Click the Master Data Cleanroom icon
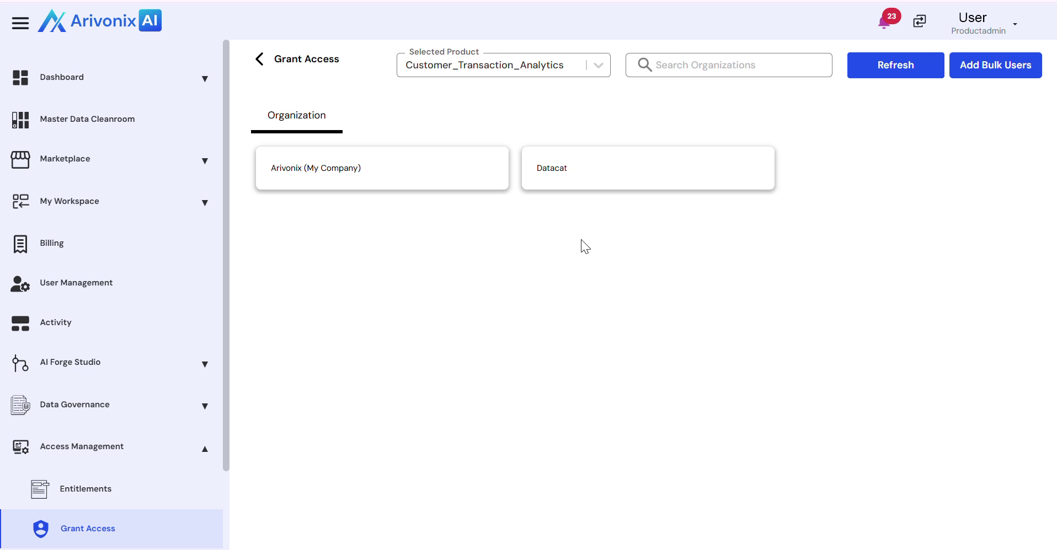This screenshot has height=550, width=1057. click(20, 120)
